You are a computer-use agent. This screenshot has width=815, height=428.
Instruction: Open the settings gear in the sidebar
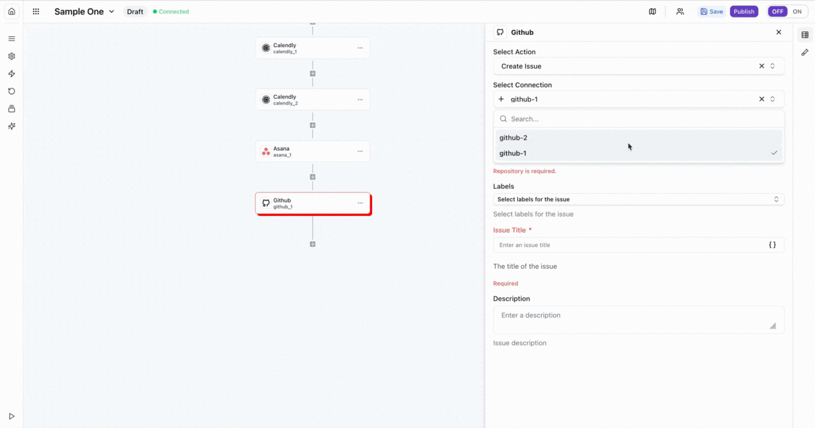coord(12,56)
